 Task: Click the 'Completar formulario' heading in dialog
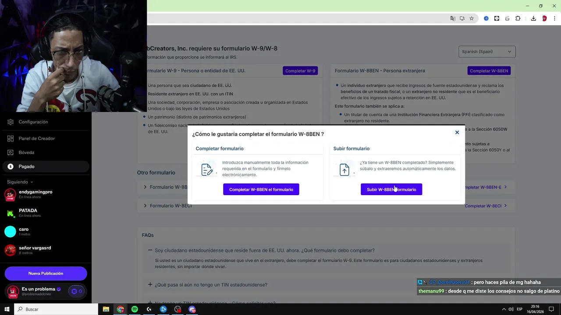(220, 149)
